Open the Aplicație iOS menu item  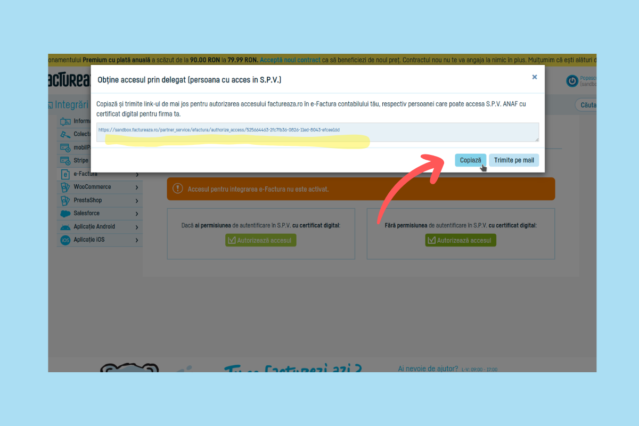tap(89, 240)
